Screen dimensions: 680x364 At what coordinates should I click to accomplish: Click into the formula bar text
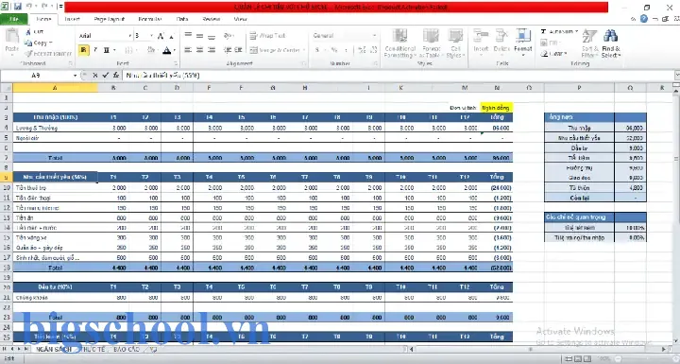coord(162,76)
